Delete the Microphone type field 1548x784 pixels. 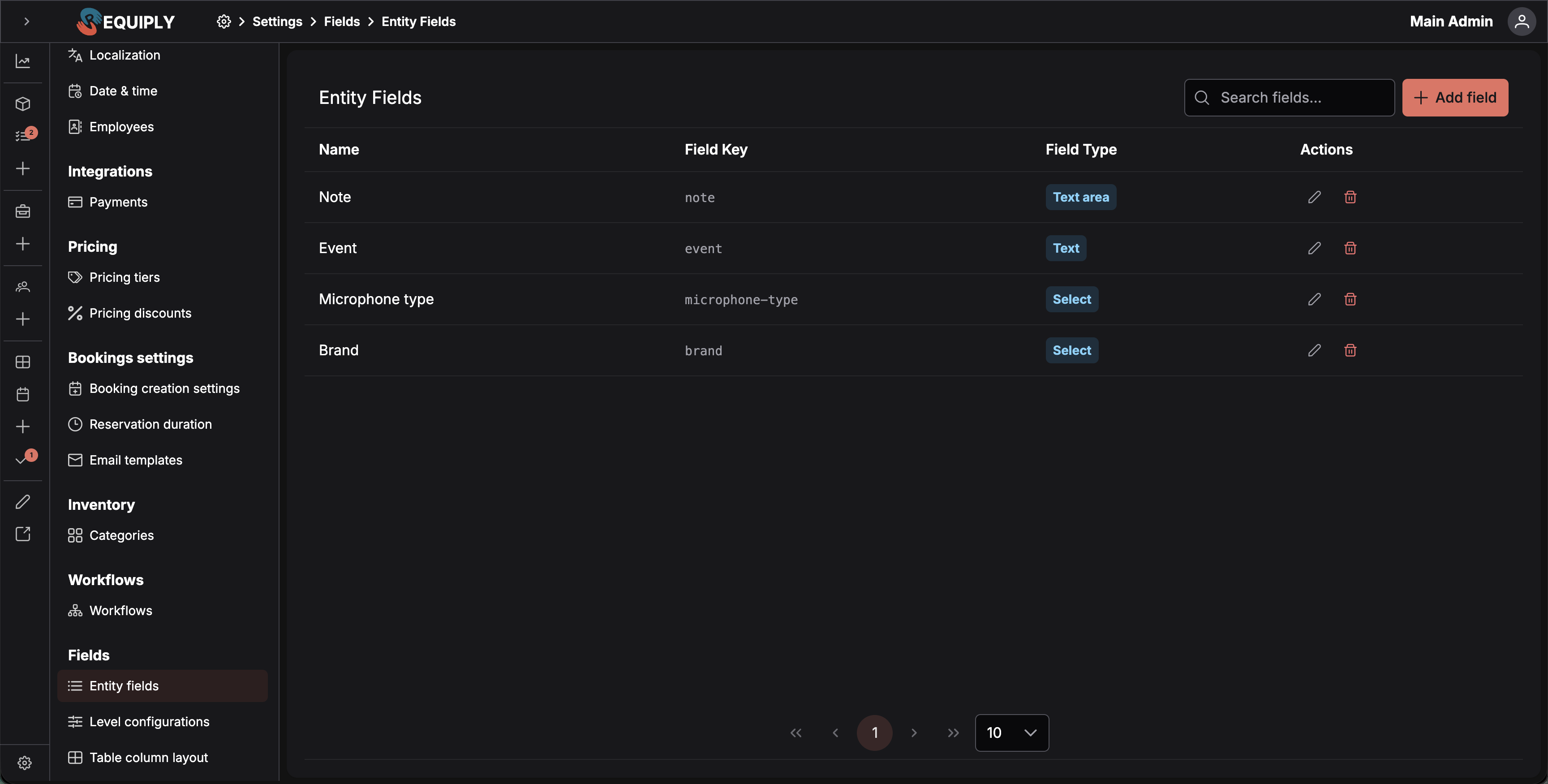(1350, 299)
